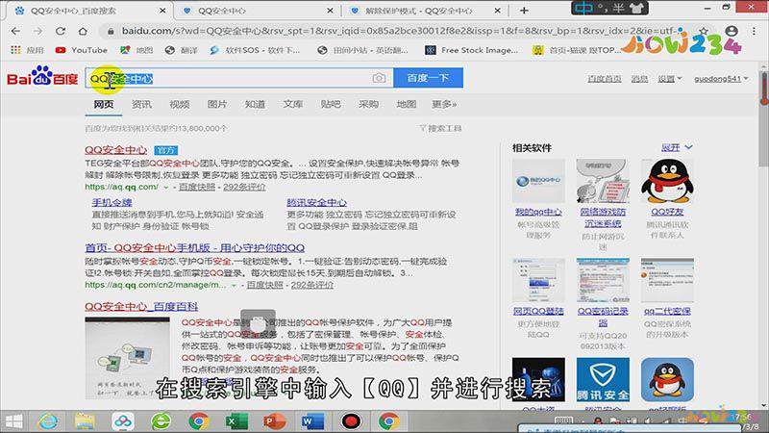Expand the 更多» categories
Screen dimensions: 769x433
[x=444, y=104]
